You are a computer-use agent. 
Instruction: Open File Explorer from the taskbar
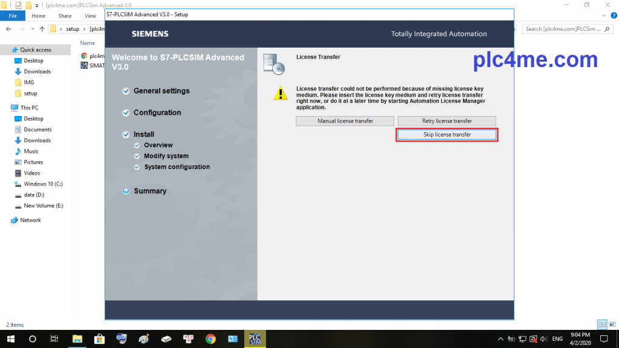pyautogui.click(x=77, y=339)
